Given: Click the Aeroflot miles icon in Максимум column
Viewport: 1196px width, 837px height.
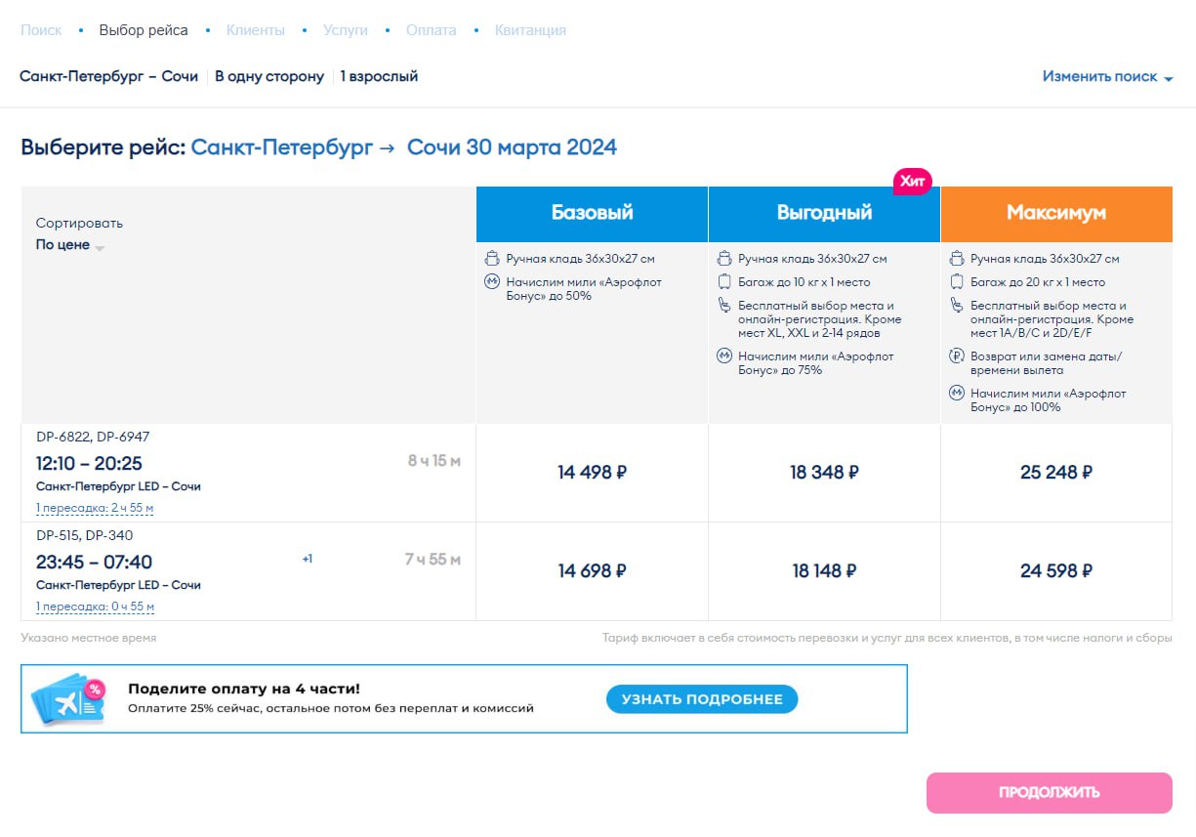Looking at the screenshot, I should [957, 394].
